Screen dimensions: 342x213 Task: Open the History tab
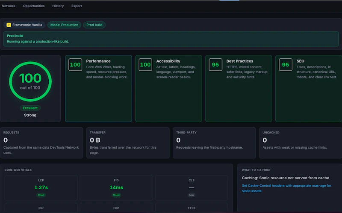pyautogui.click(x=58, y=6)
